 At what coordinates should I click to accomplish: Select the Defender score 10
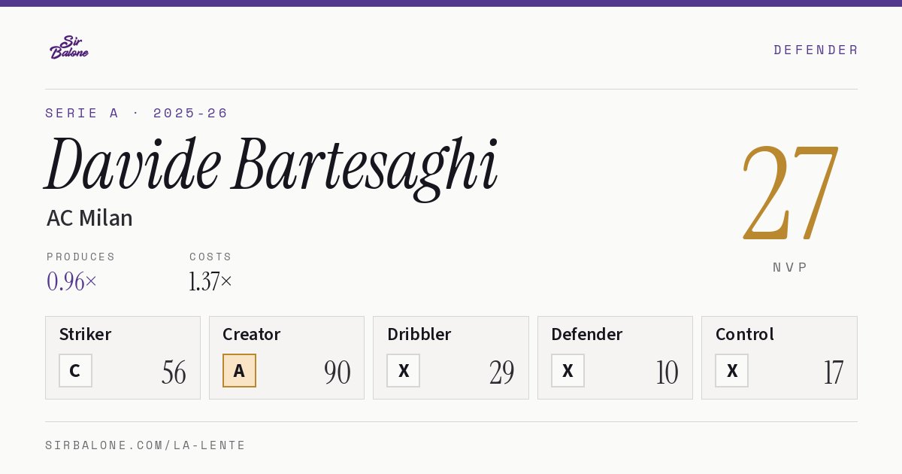667,372
